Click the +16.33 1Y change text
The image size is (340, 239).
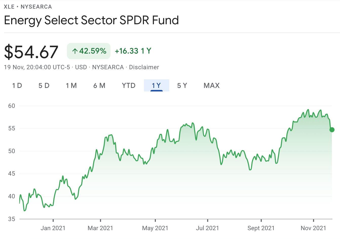(133, 51)
